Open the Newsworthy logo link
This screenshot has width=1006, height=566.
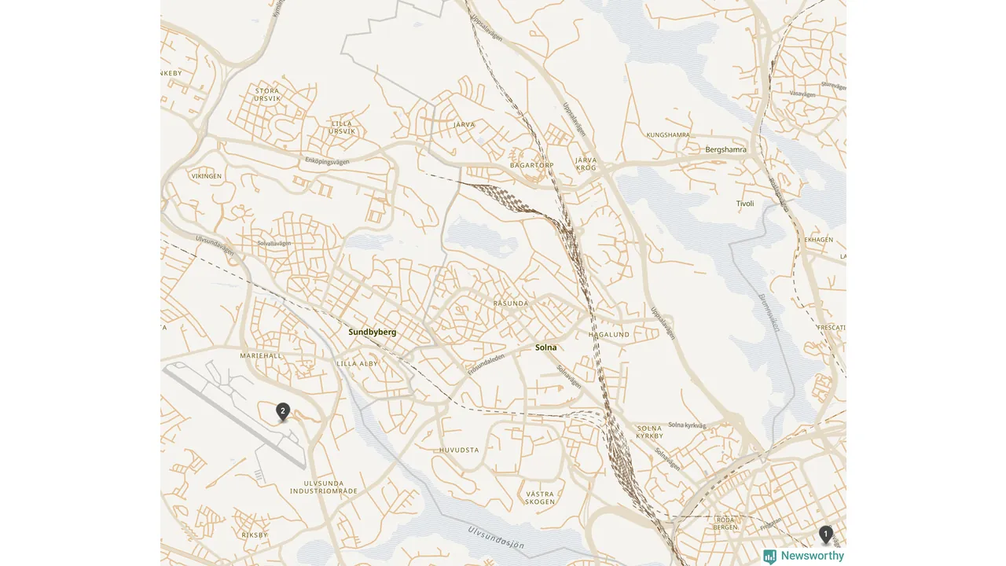tap(803, 556)
